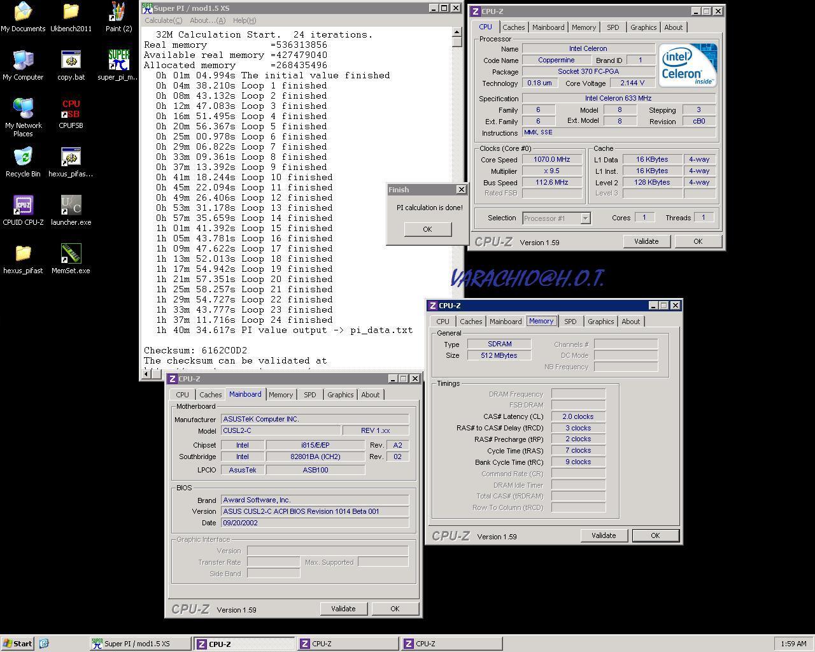Click OK in CPU-Z Mainboard window
815x652 pixels.
(x=395, y=609)
